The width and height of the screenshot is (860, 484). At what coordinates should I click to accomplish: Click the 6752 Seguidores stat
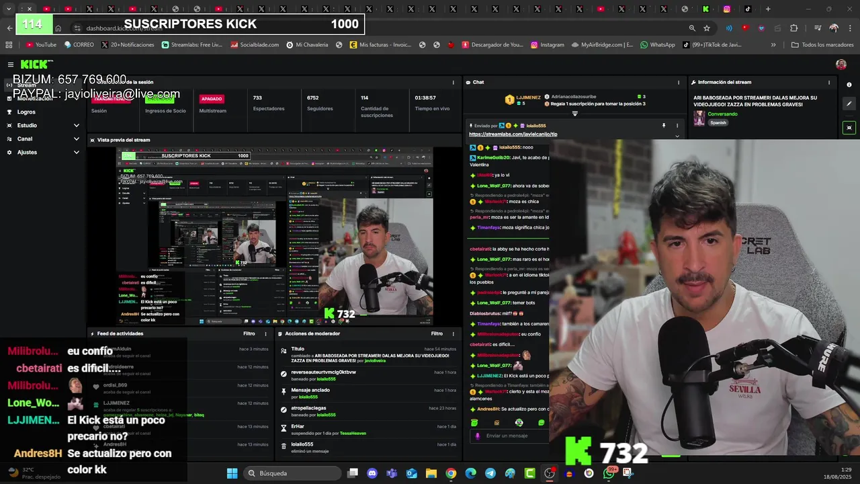[320, 103]
